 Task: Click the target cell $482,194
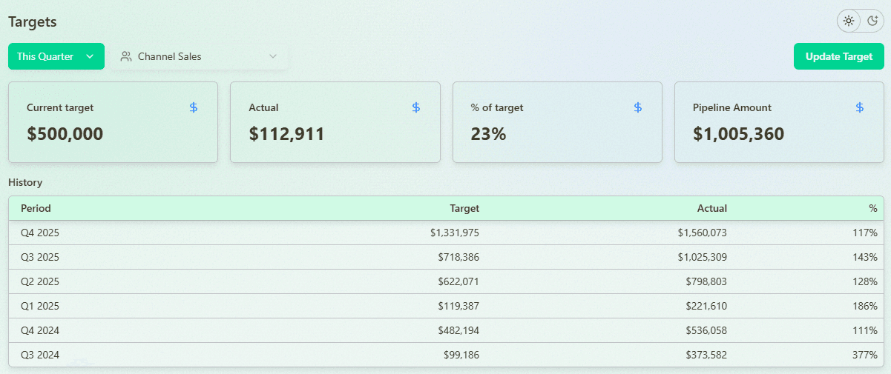coord(458,330)
